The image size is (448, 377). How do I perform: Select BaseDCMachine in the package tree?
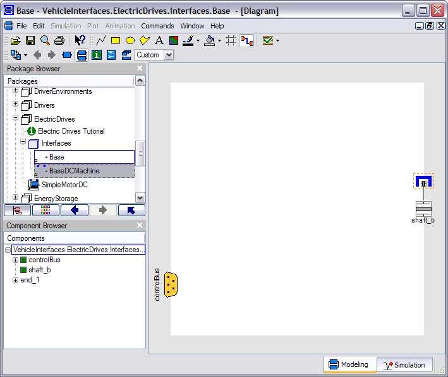(x=74, y=171)
